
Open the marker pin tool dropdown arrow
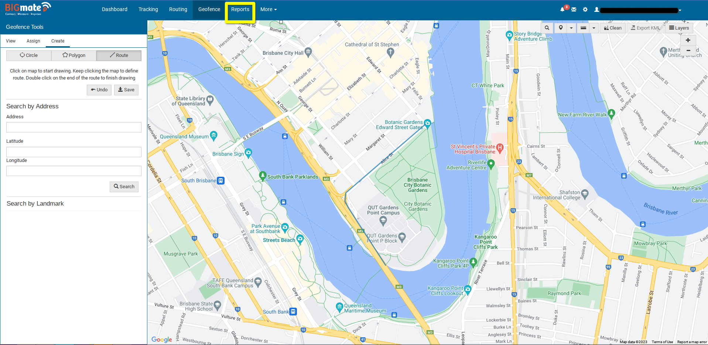pyautogui.click(x=571, y=28)
